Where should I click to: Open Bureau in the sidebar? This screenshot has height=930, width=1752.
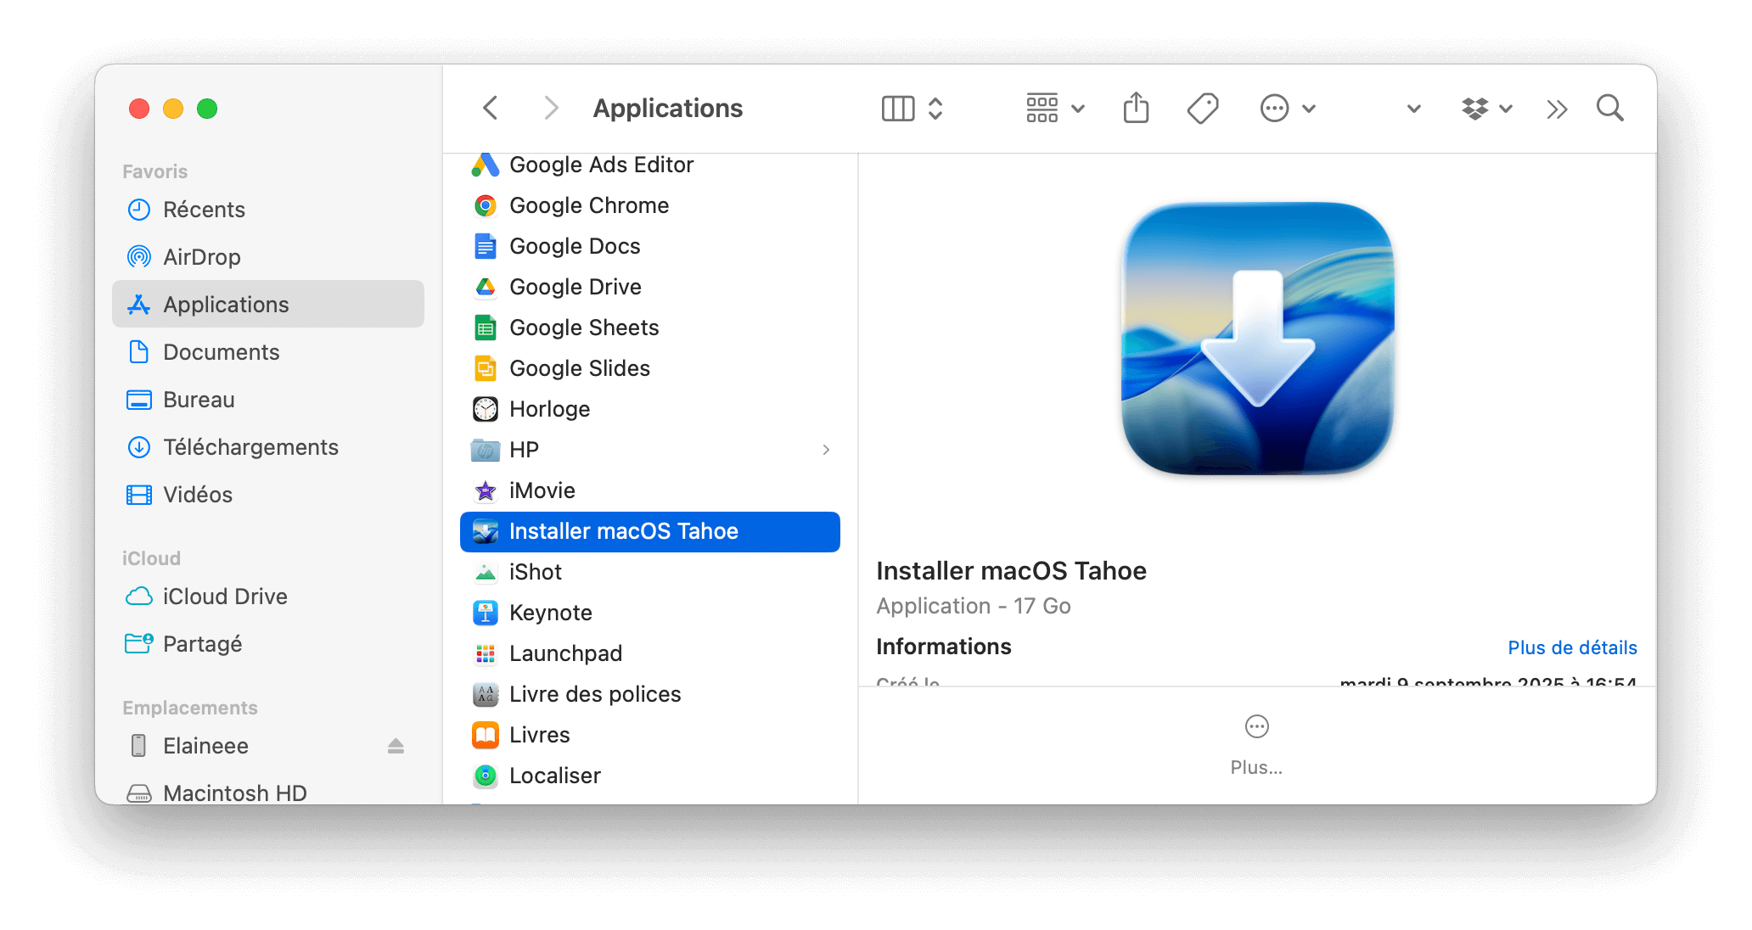coord(268,400)
